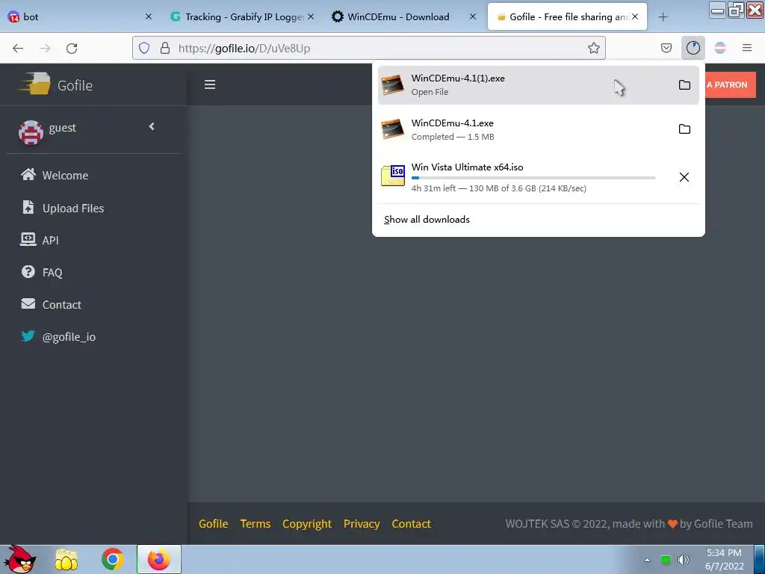The height and width of the screenshot is (574, 765).
Task: Click the forward navigation arrow
Action: tap(45, 48)
